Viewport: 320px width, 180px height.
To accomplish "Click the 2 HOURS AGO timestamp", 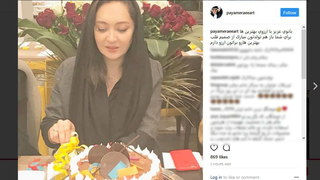I will coord(221,164).
